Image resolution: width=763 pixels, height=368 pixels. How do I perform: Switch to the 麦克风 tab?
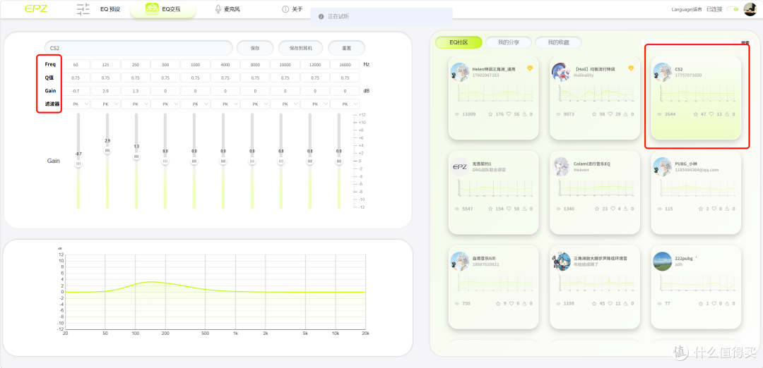coord(232,9)
